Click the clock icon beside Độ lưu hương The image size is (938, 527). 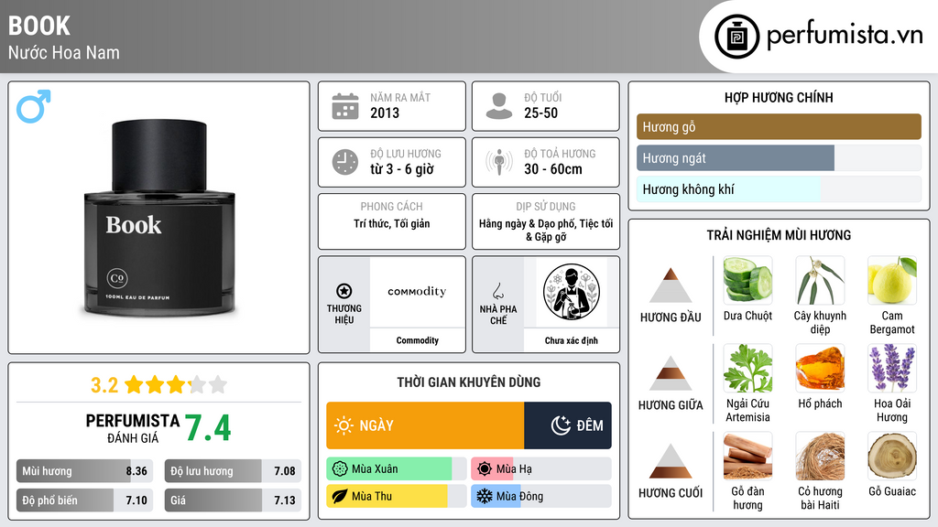[345, 162]
